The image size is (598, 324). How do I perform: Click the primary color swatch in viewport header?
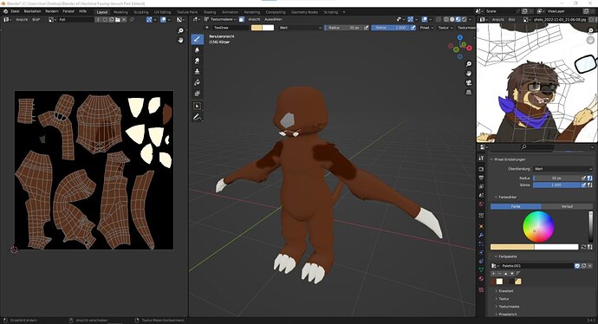click(x=257, y=28)
